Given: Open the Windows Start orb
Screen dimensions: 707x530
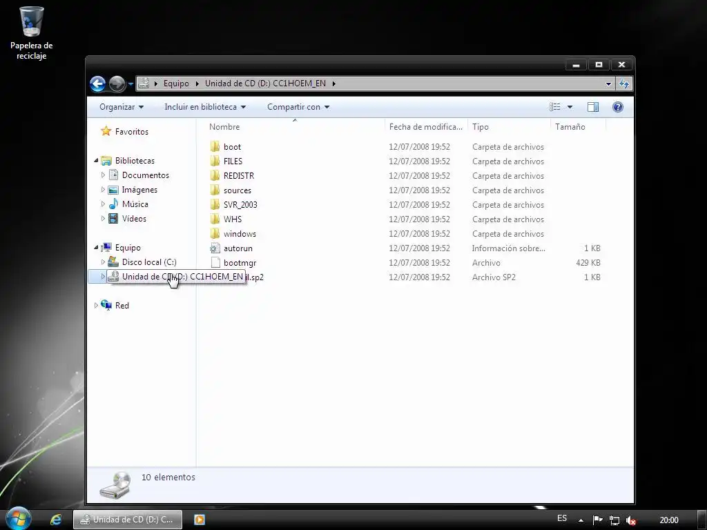Looking at the screenshot, I should pyautogui.click(x=19, y=519).
